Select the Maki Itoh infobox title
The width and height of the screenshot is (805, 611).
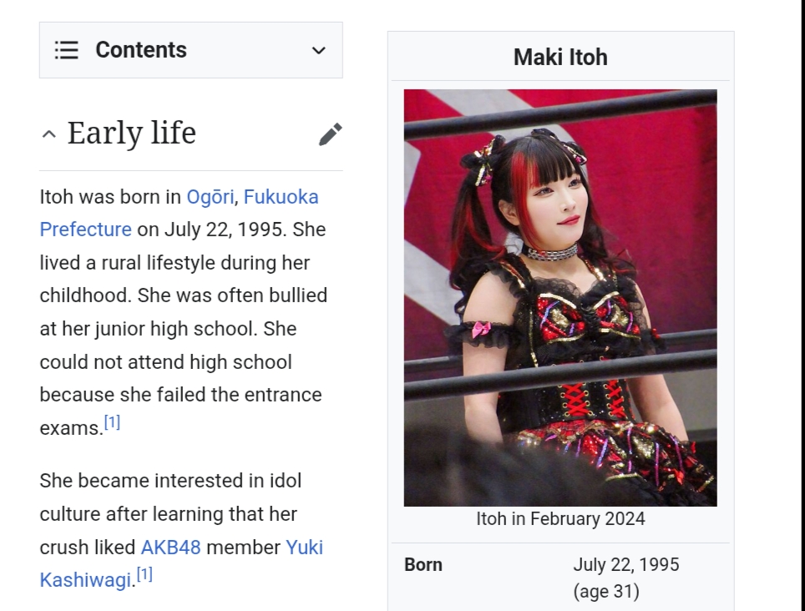(560, 57)
